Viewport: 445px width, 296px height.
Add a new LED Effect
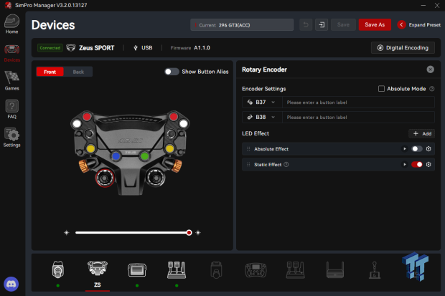[x=422, y=133]
